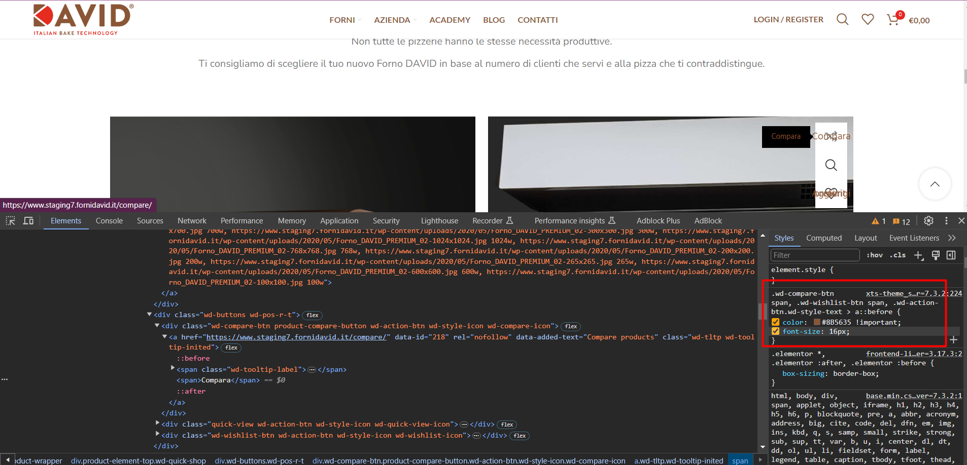Switch to the Console tab
The image size is (967, 465).
[x=109, y=221]
